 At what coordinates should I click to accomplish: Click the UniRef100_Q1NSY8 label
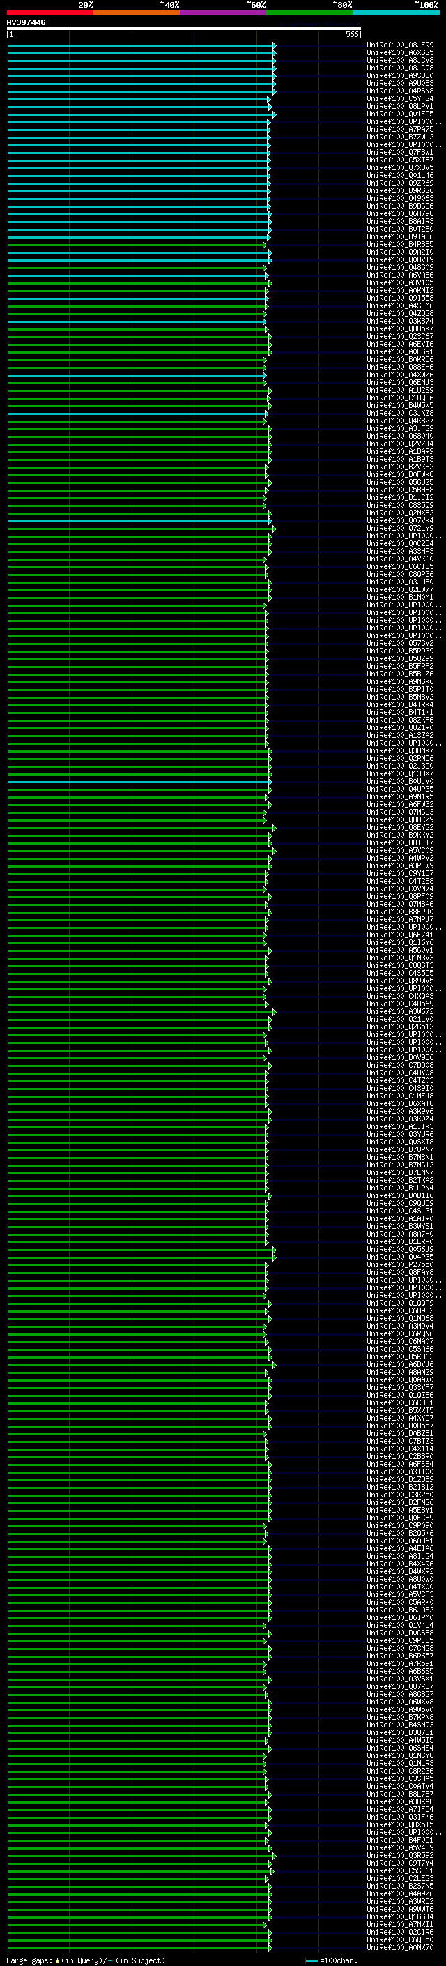tap(400, 1755)
